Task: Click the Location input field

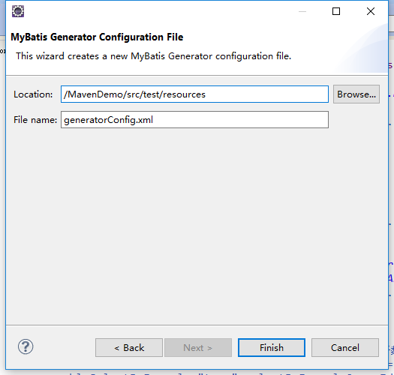Action: coord(194,94)
